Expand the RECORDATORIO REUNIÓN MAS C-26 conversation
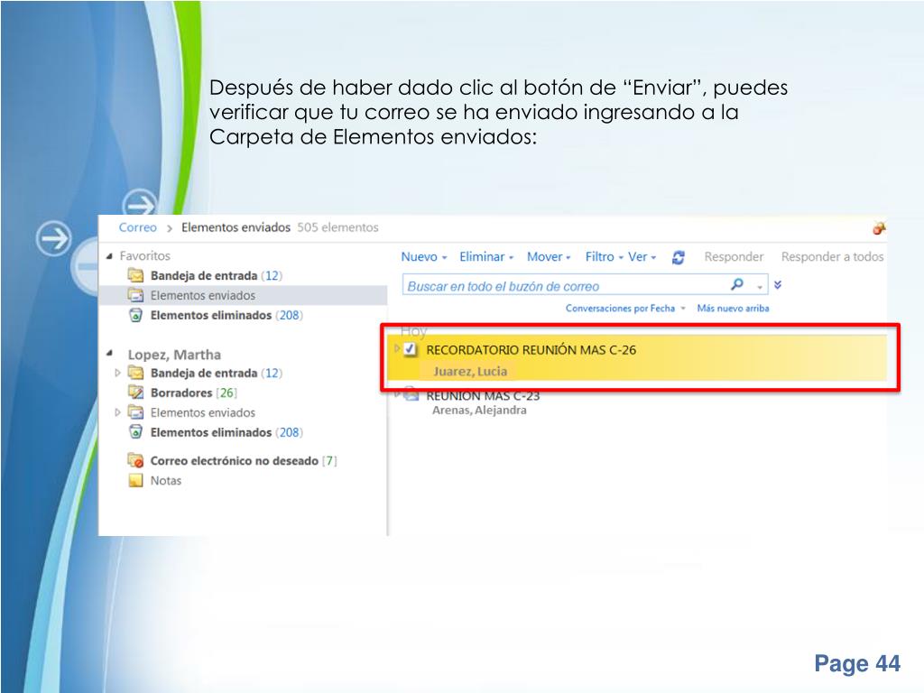924x693 pixels. [x=397, y=348]
